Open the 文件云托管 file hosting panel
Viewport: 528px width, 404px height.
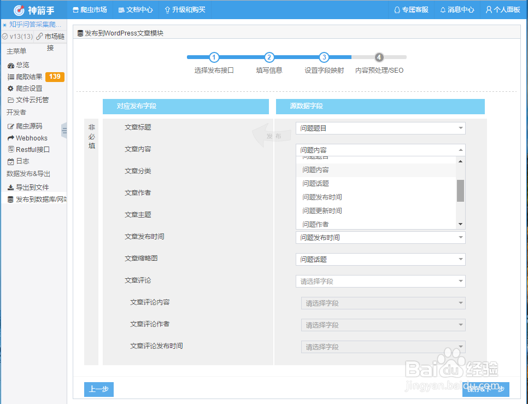[29, 100]
